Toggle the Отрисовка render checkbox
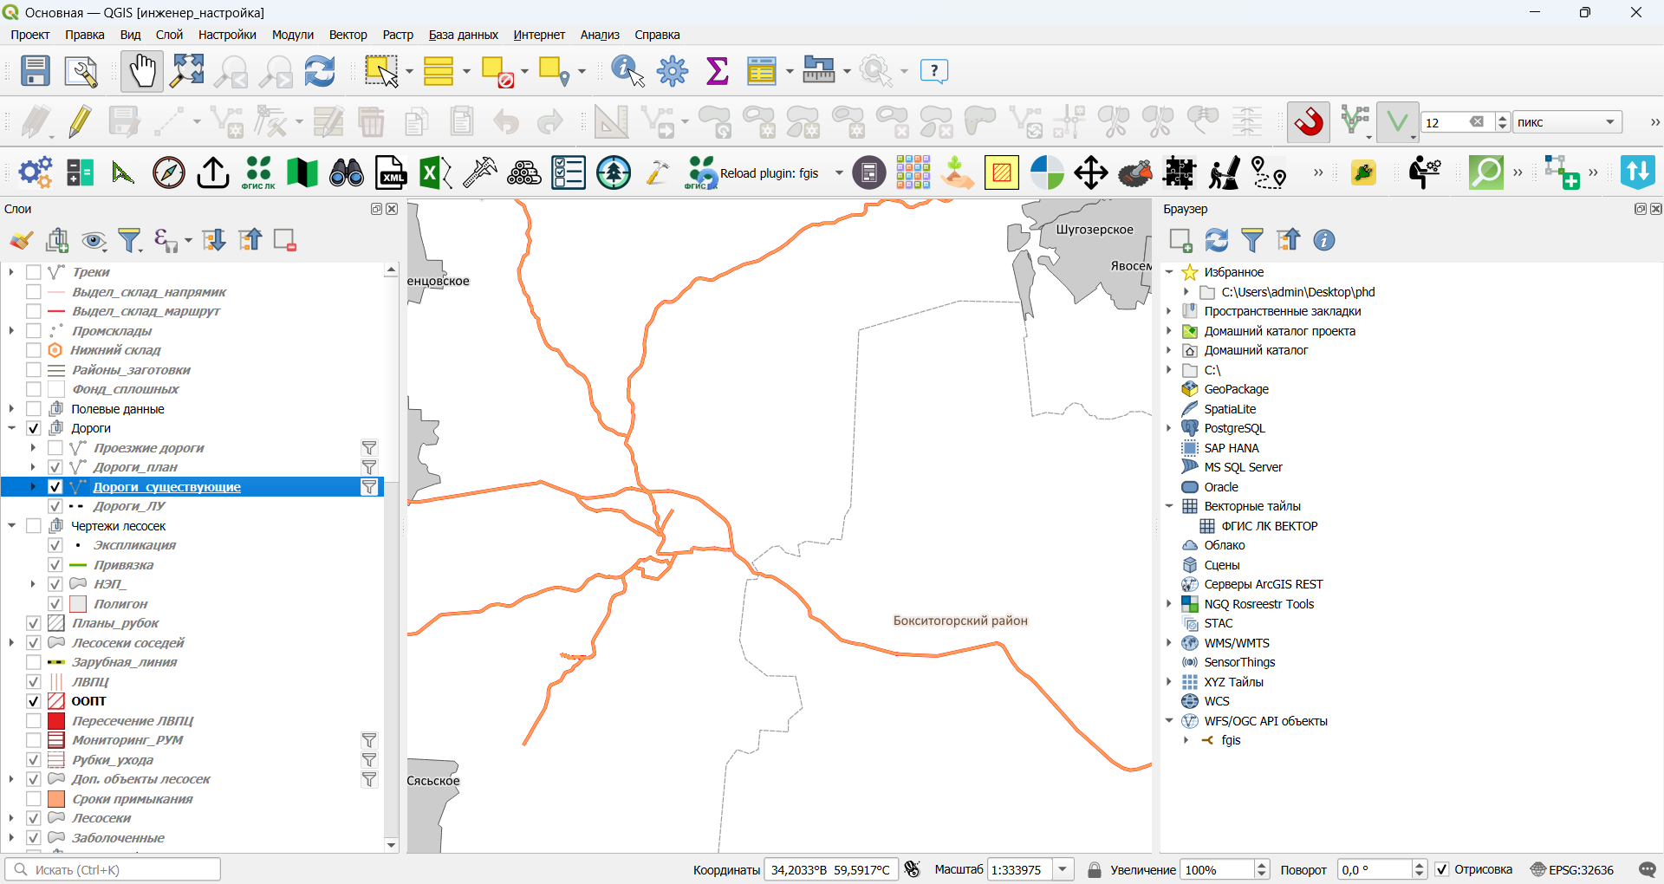The width and height of the screenshot is (1664, 884). pos(1442,869)
